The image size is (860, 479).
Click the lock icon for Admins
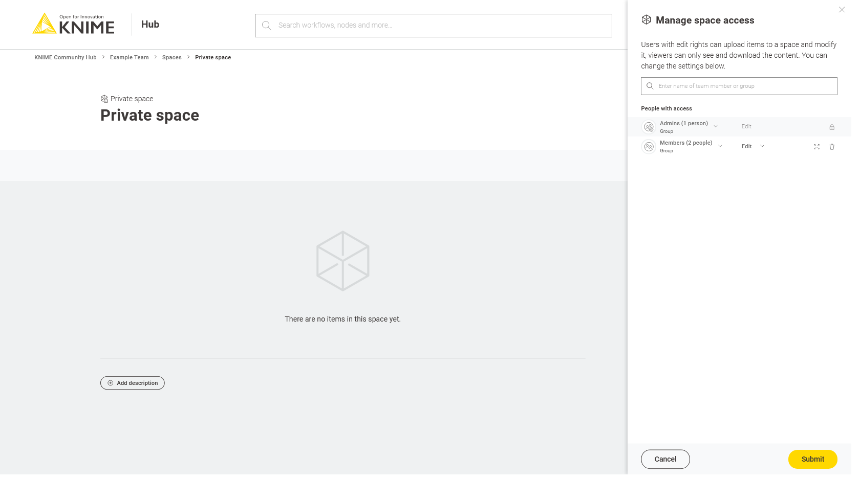click(832, 127)
